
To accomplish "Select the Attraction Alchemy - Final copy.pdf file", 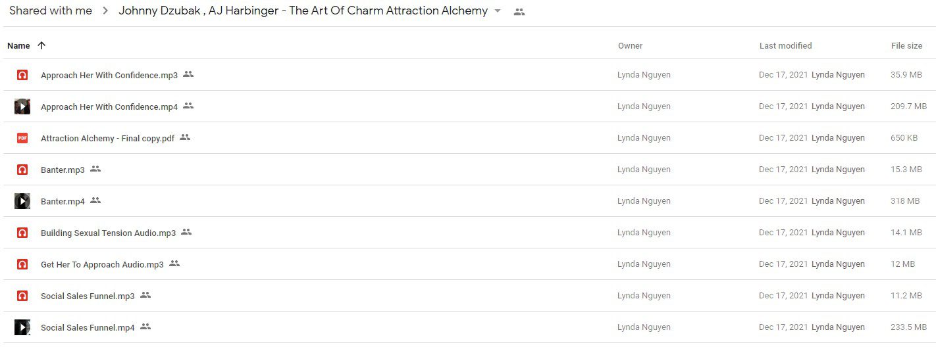I will (468, 138).
